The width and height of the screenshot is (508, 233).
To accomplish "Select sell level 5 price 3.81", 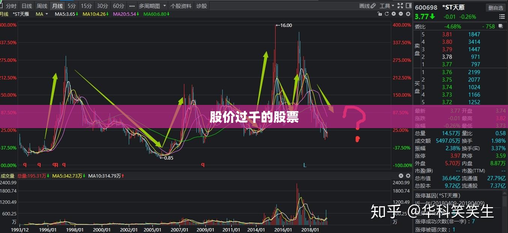I will pyautogui.click(x=447, y=34).
